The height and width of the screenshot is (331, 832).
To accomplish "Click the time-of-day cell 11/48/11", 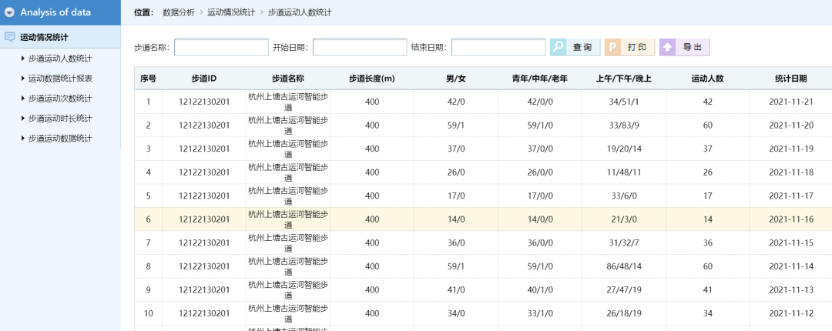I will pyautogui.click(x=624, y=172).
